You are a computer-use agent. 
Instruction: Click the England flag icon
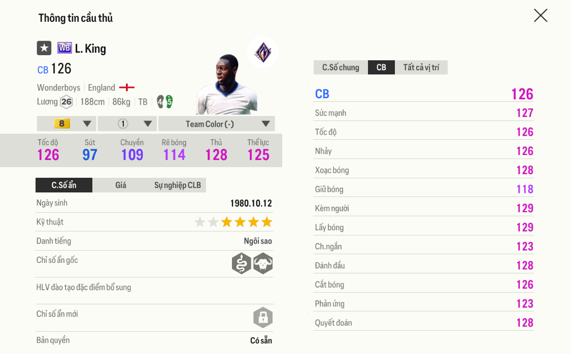coord(126,88)
